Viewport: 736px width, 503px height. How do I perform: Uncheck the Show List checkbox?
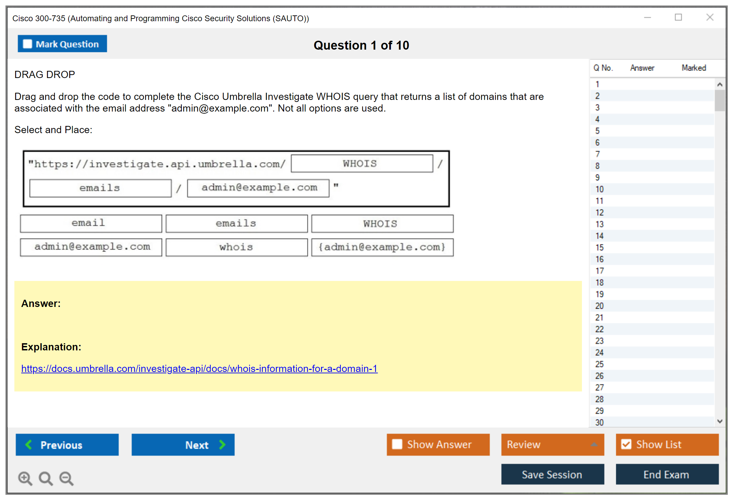tap(626, 444)
